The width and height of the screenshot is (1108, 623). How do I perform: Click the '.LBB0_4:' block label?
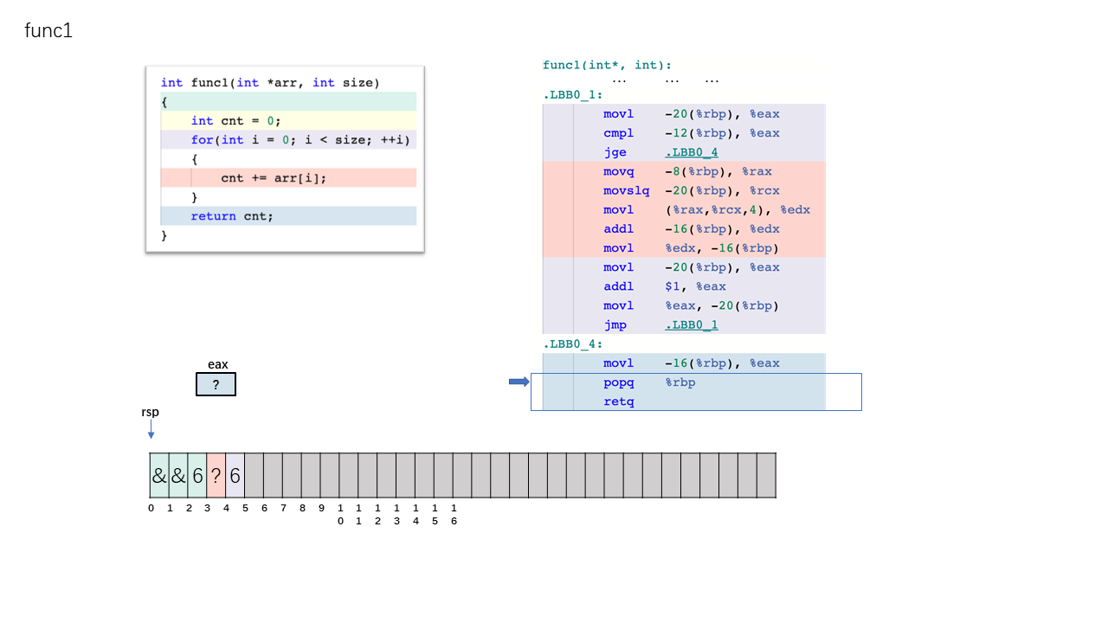572,344
